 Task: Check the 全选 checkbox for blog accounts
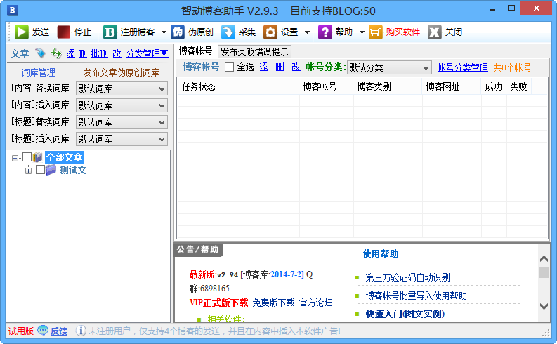click(229, 67)
